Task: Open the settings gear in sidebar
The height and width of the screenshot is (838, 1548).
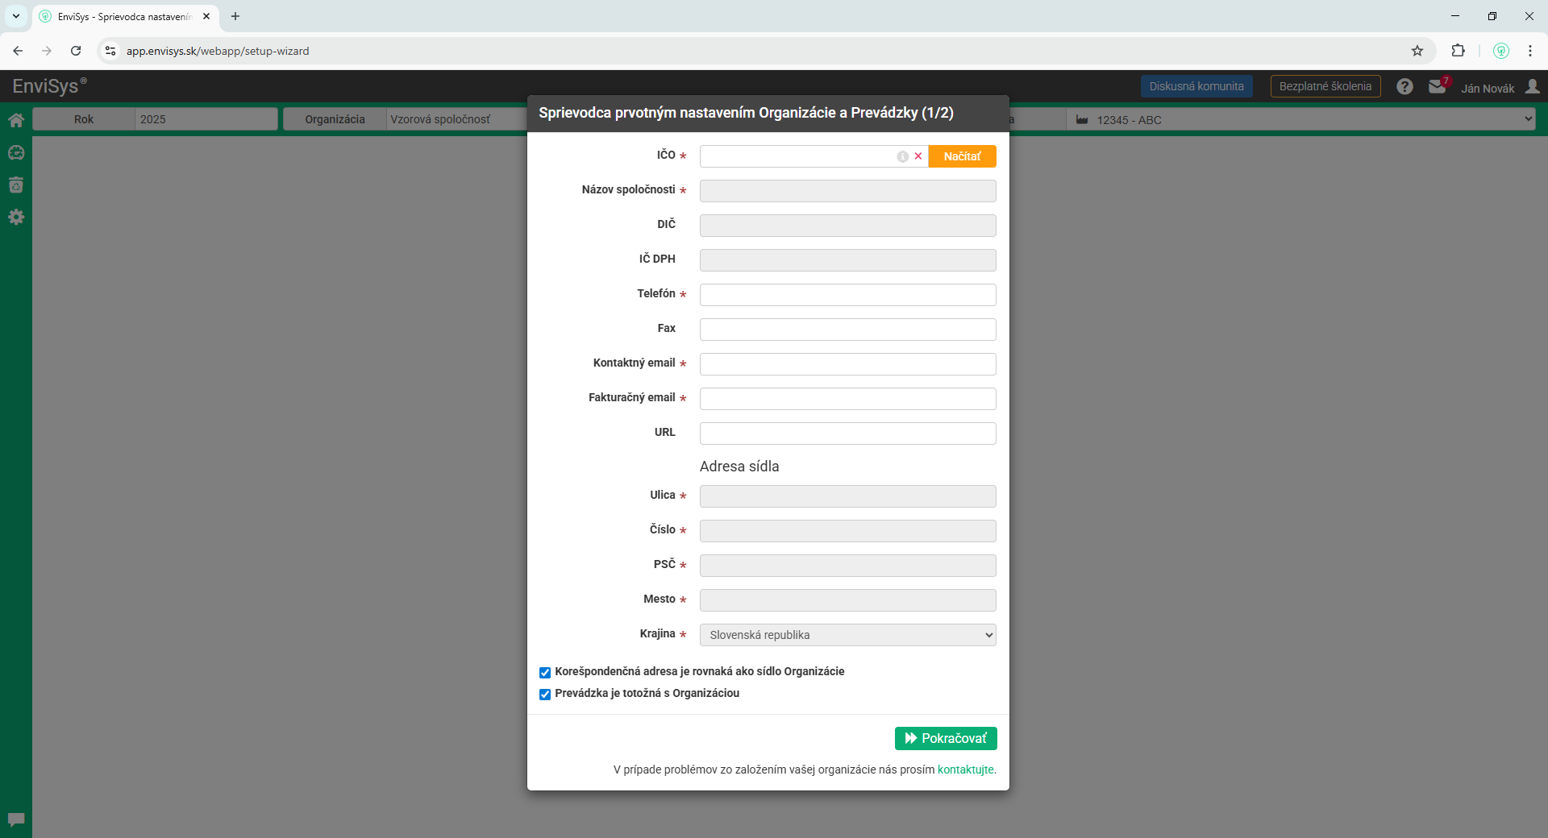Action: point(16,217)
